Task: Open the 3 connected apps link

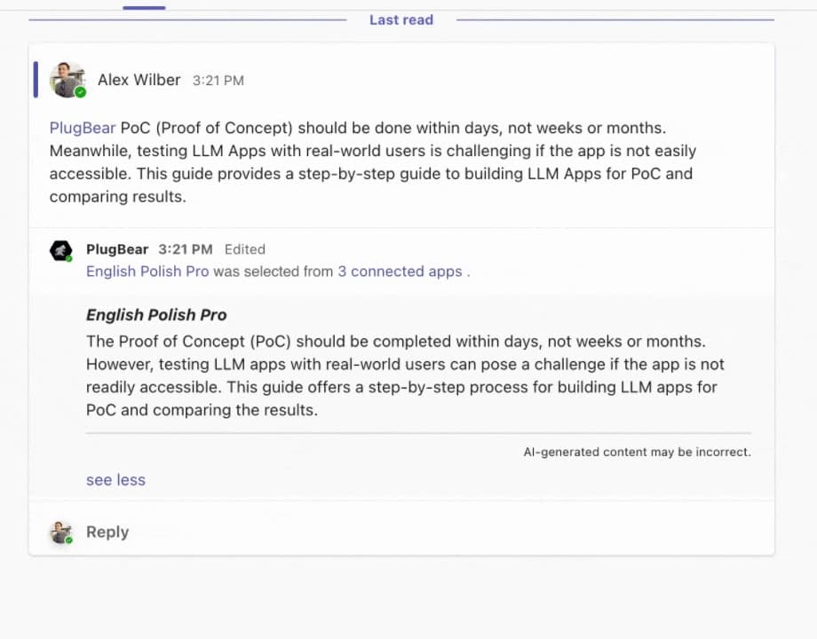Action: coord(400,272)
